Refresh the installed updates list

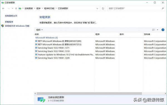(103, 9)
